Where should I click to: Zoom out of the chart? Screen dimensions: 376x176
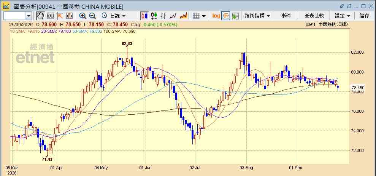pyautogui.click(x=92, y=16)
